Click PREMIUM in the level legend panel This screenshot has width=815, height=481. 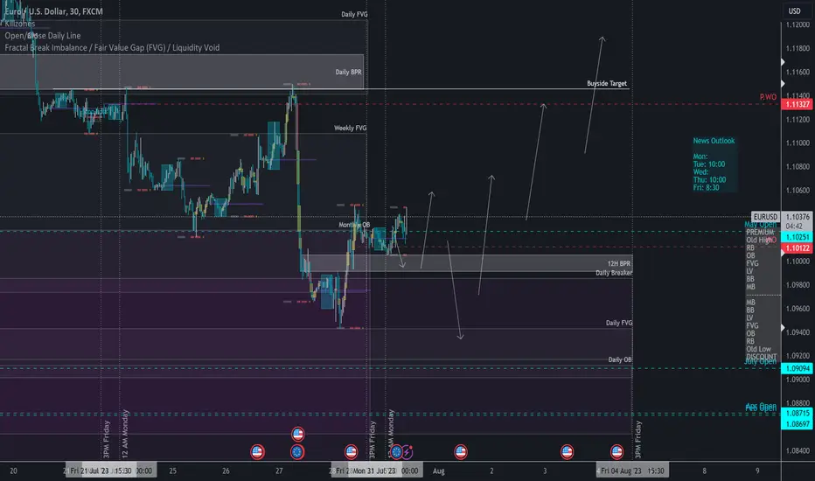click(x=761, y=232)
